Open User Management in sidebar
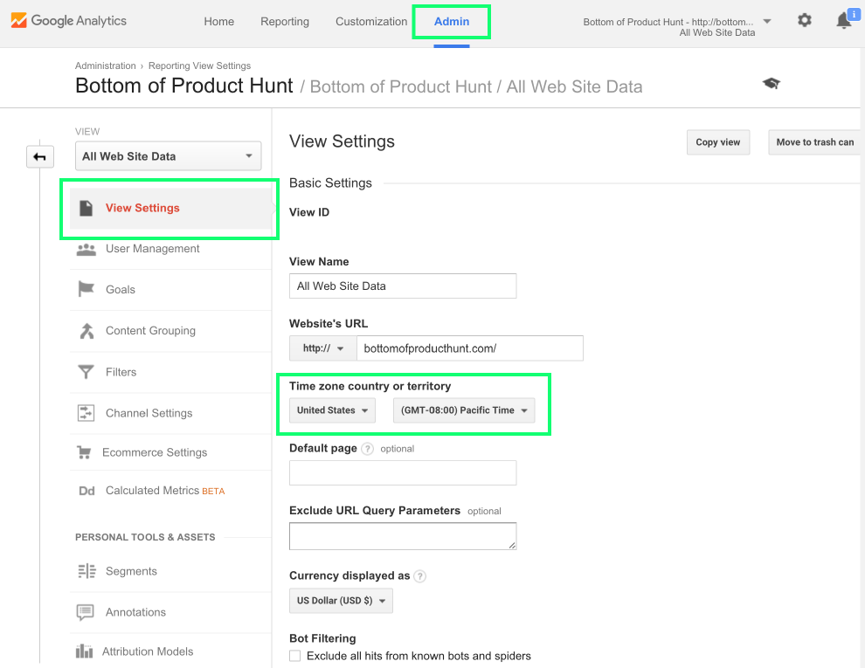 (171, 249)
